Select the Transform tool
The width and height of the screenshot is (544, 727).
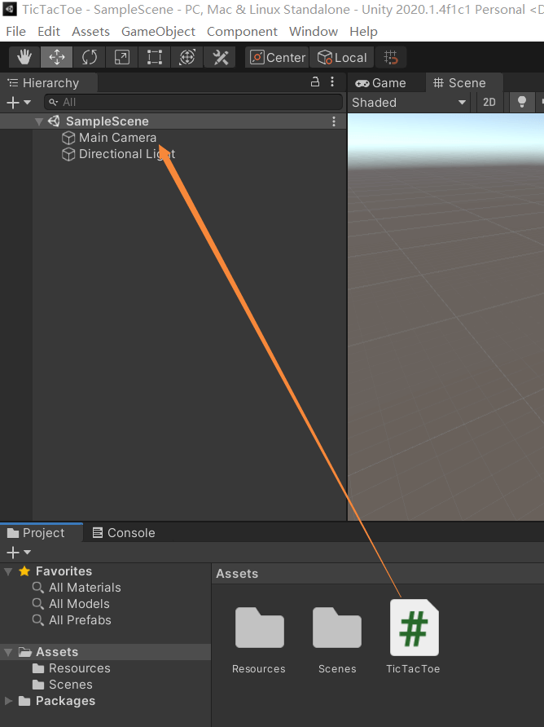[x=186, y=58]
